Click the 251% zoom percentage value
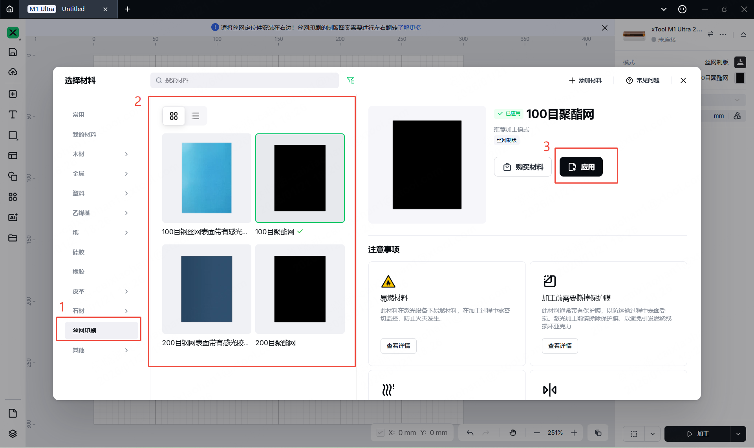The height and width of the screenshot is (448, 754). coord(555,433)
